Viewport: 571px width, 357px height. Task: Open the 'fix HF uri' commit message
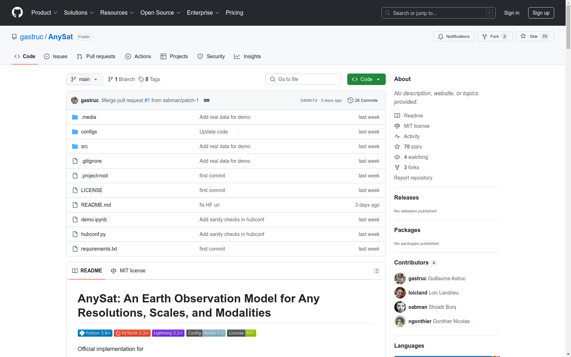click(x=209, y=205)
